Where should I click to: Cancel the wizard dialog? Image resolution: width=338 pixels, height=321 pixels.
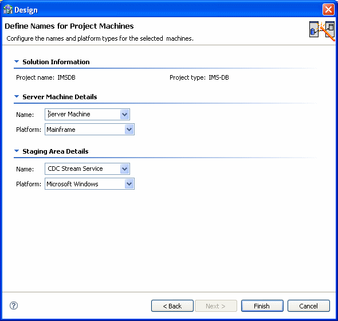(x=309, y=306)
